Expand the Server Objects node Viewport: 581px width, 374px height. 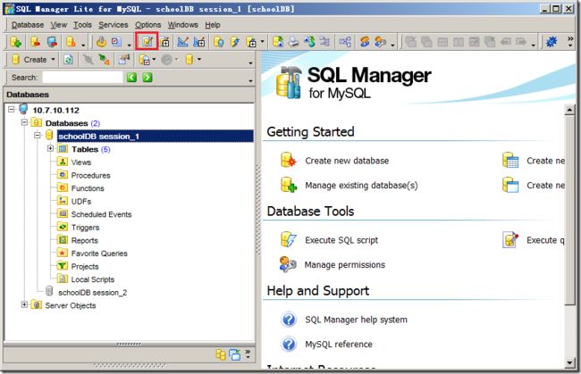[24, 304]
